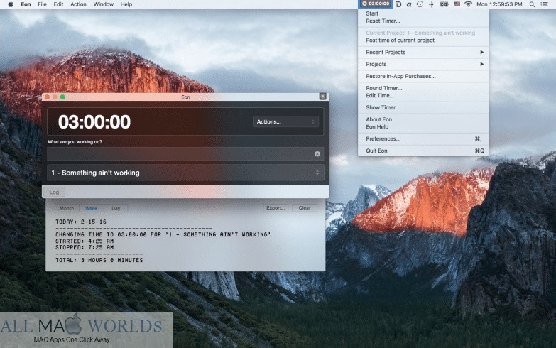
Task: Expand the Recent Projects submenu
Action: pos(423,52)
